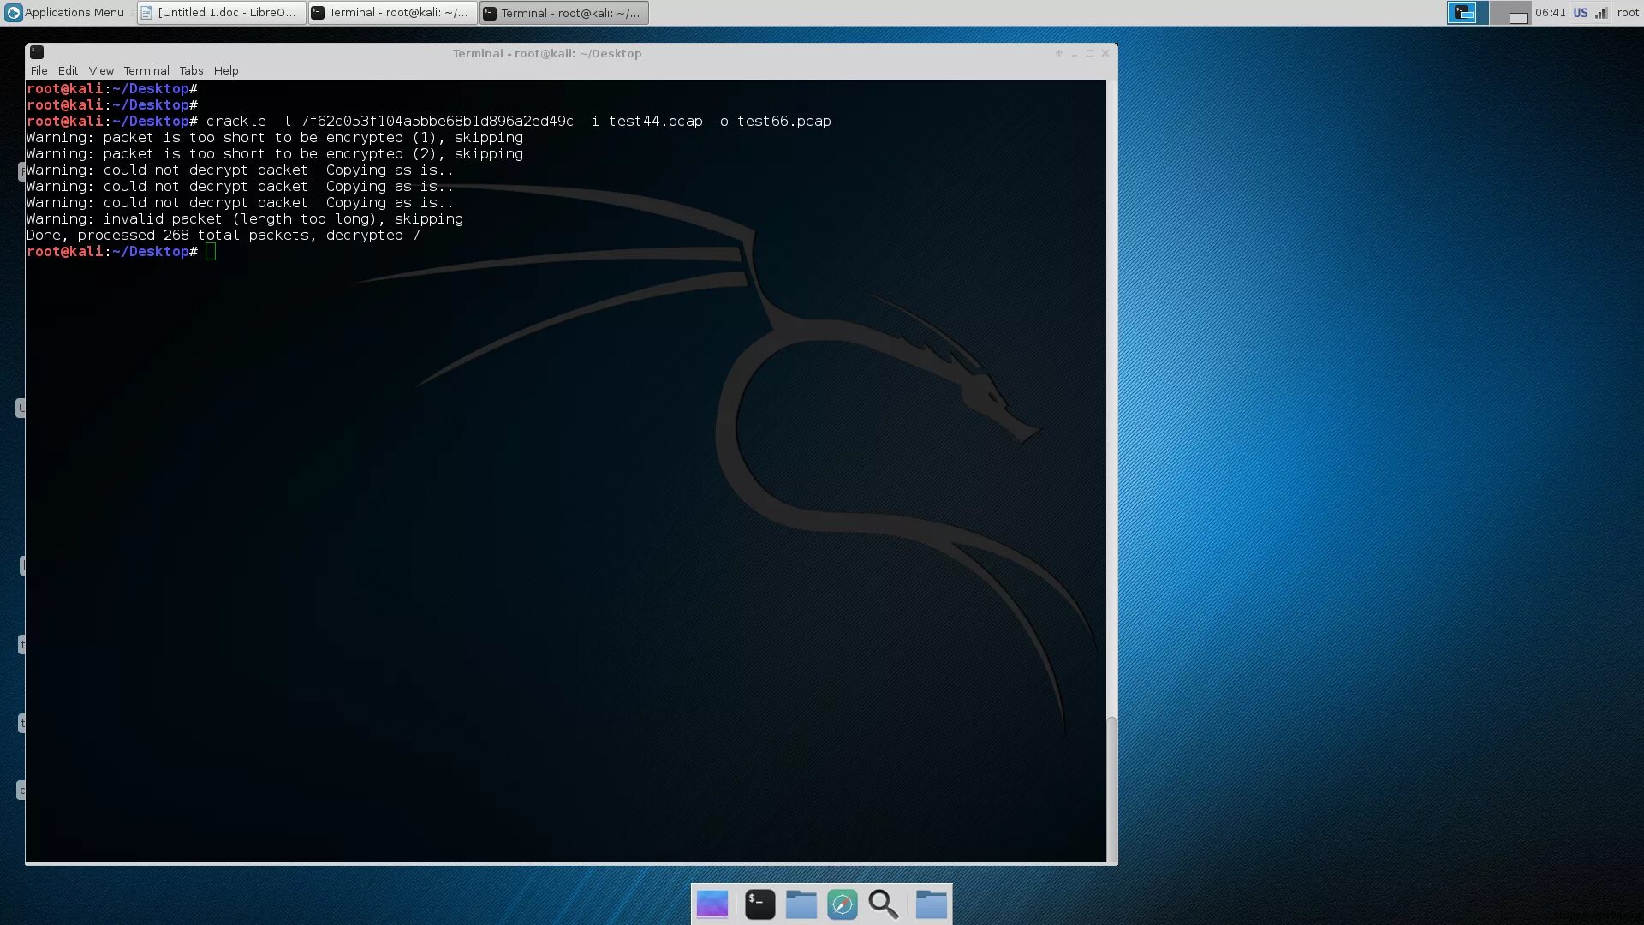Open the terminal emulator dock icon
Screen dimensions: 1644x925
click(759, 904)
